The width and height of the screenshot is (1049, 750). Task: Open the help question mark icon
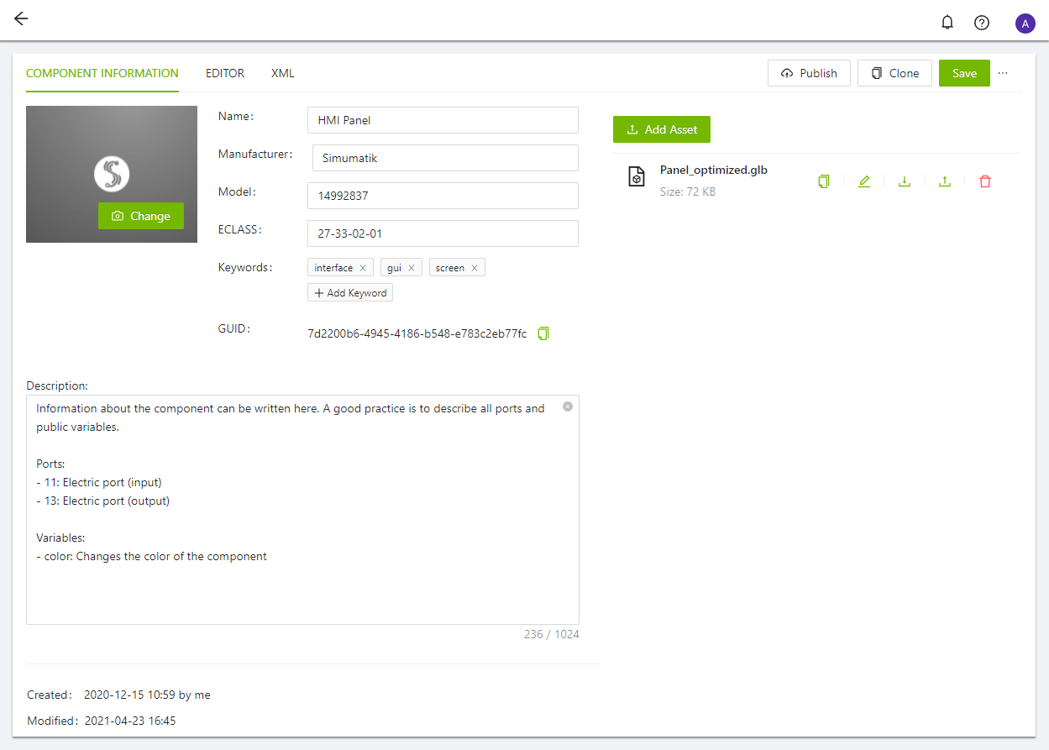[981, 23]
